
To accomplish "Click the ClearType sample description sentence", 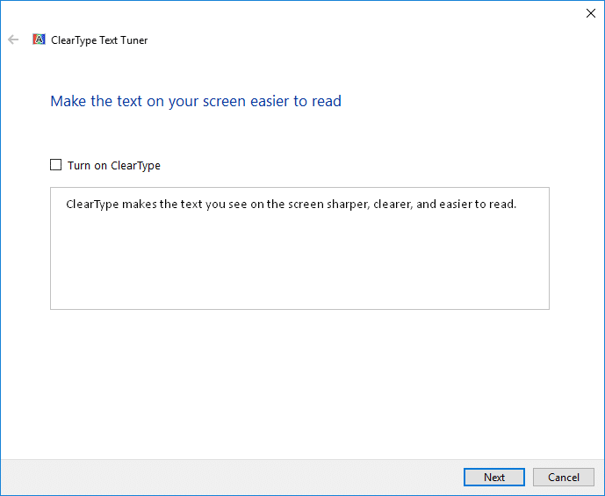I will tap(291, 205).
